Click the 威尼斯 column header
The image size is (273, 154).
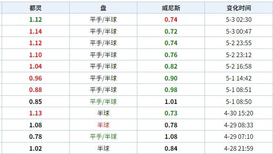point(171,8)
